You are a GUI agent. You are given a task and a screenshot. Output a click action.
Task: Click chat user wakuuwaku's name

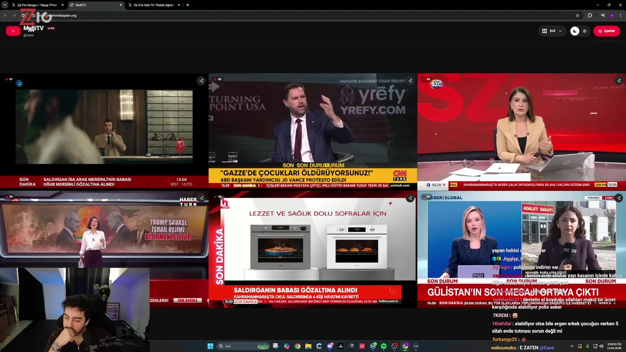point(504,348)
